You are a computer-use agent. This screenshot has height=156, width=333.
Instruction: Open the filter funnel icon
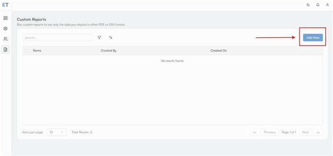[99, 38]
